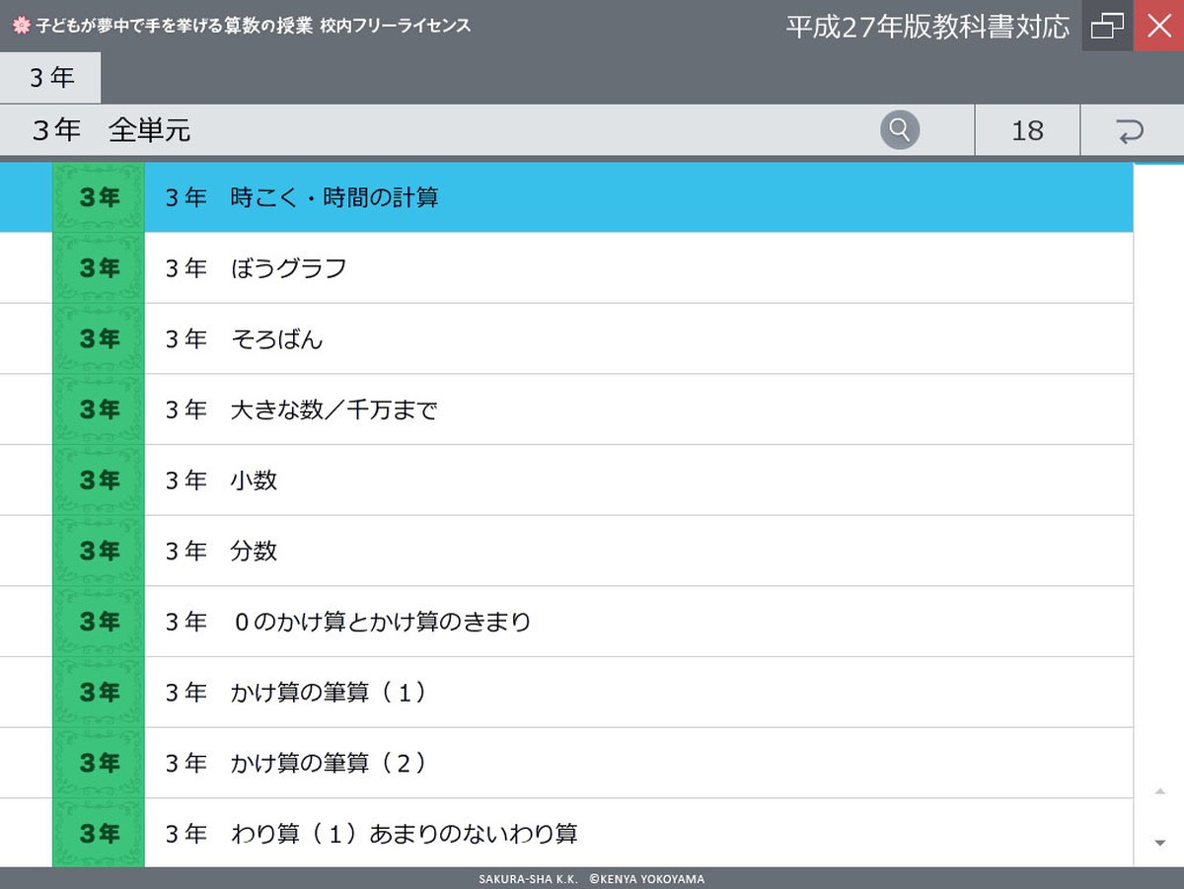The height and width of the screenshot is (889, 1184).
Task: Click the scrollbar down arrow
Action: point(1159,844)
